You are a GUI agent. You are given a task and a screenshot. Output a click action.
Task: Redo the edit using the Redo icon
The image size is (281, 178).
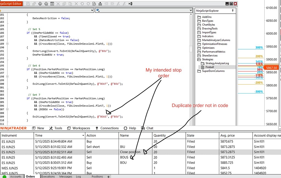click(88, 4)
